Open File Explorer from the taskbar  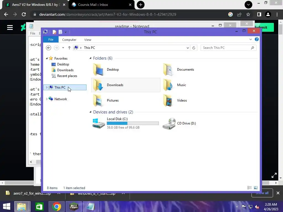point(22,206)
